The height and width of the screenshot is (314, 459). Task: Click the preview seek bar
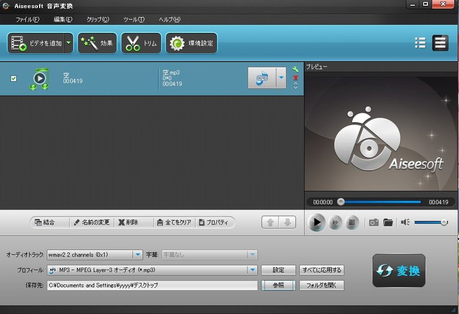pos(380,202)
